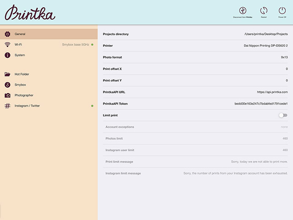Click the General gear icon
This screenshot has height=220, width=293.
pos(7,34)
